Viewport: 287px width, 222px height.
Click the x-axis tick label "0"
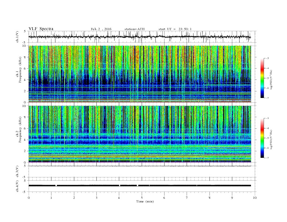click(29, 198)
